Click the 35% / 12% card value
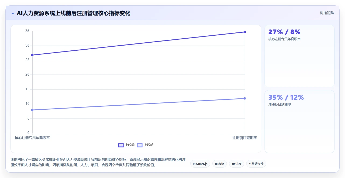The height and width of the screenshot is (178, 345). coord(286,97)
